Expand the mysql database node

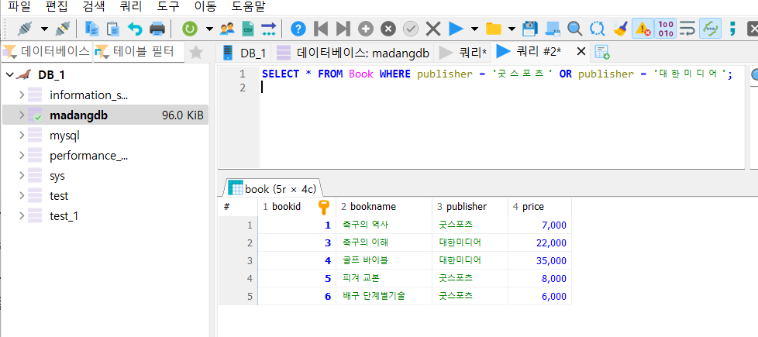tap(22, 136)
